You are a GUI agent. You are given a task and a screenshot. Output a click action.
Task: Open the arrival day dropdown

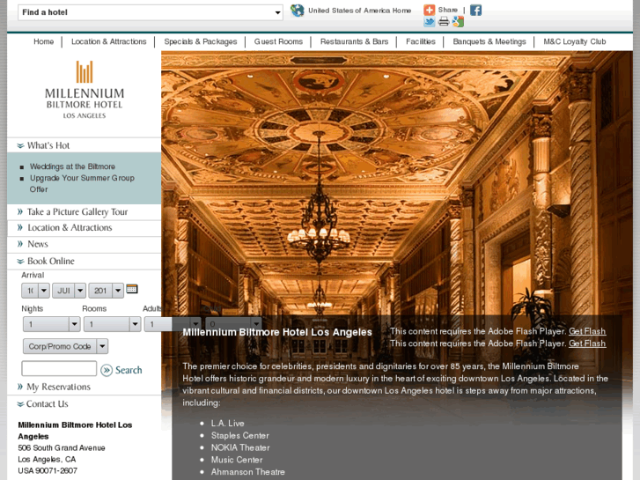[35, 291]
